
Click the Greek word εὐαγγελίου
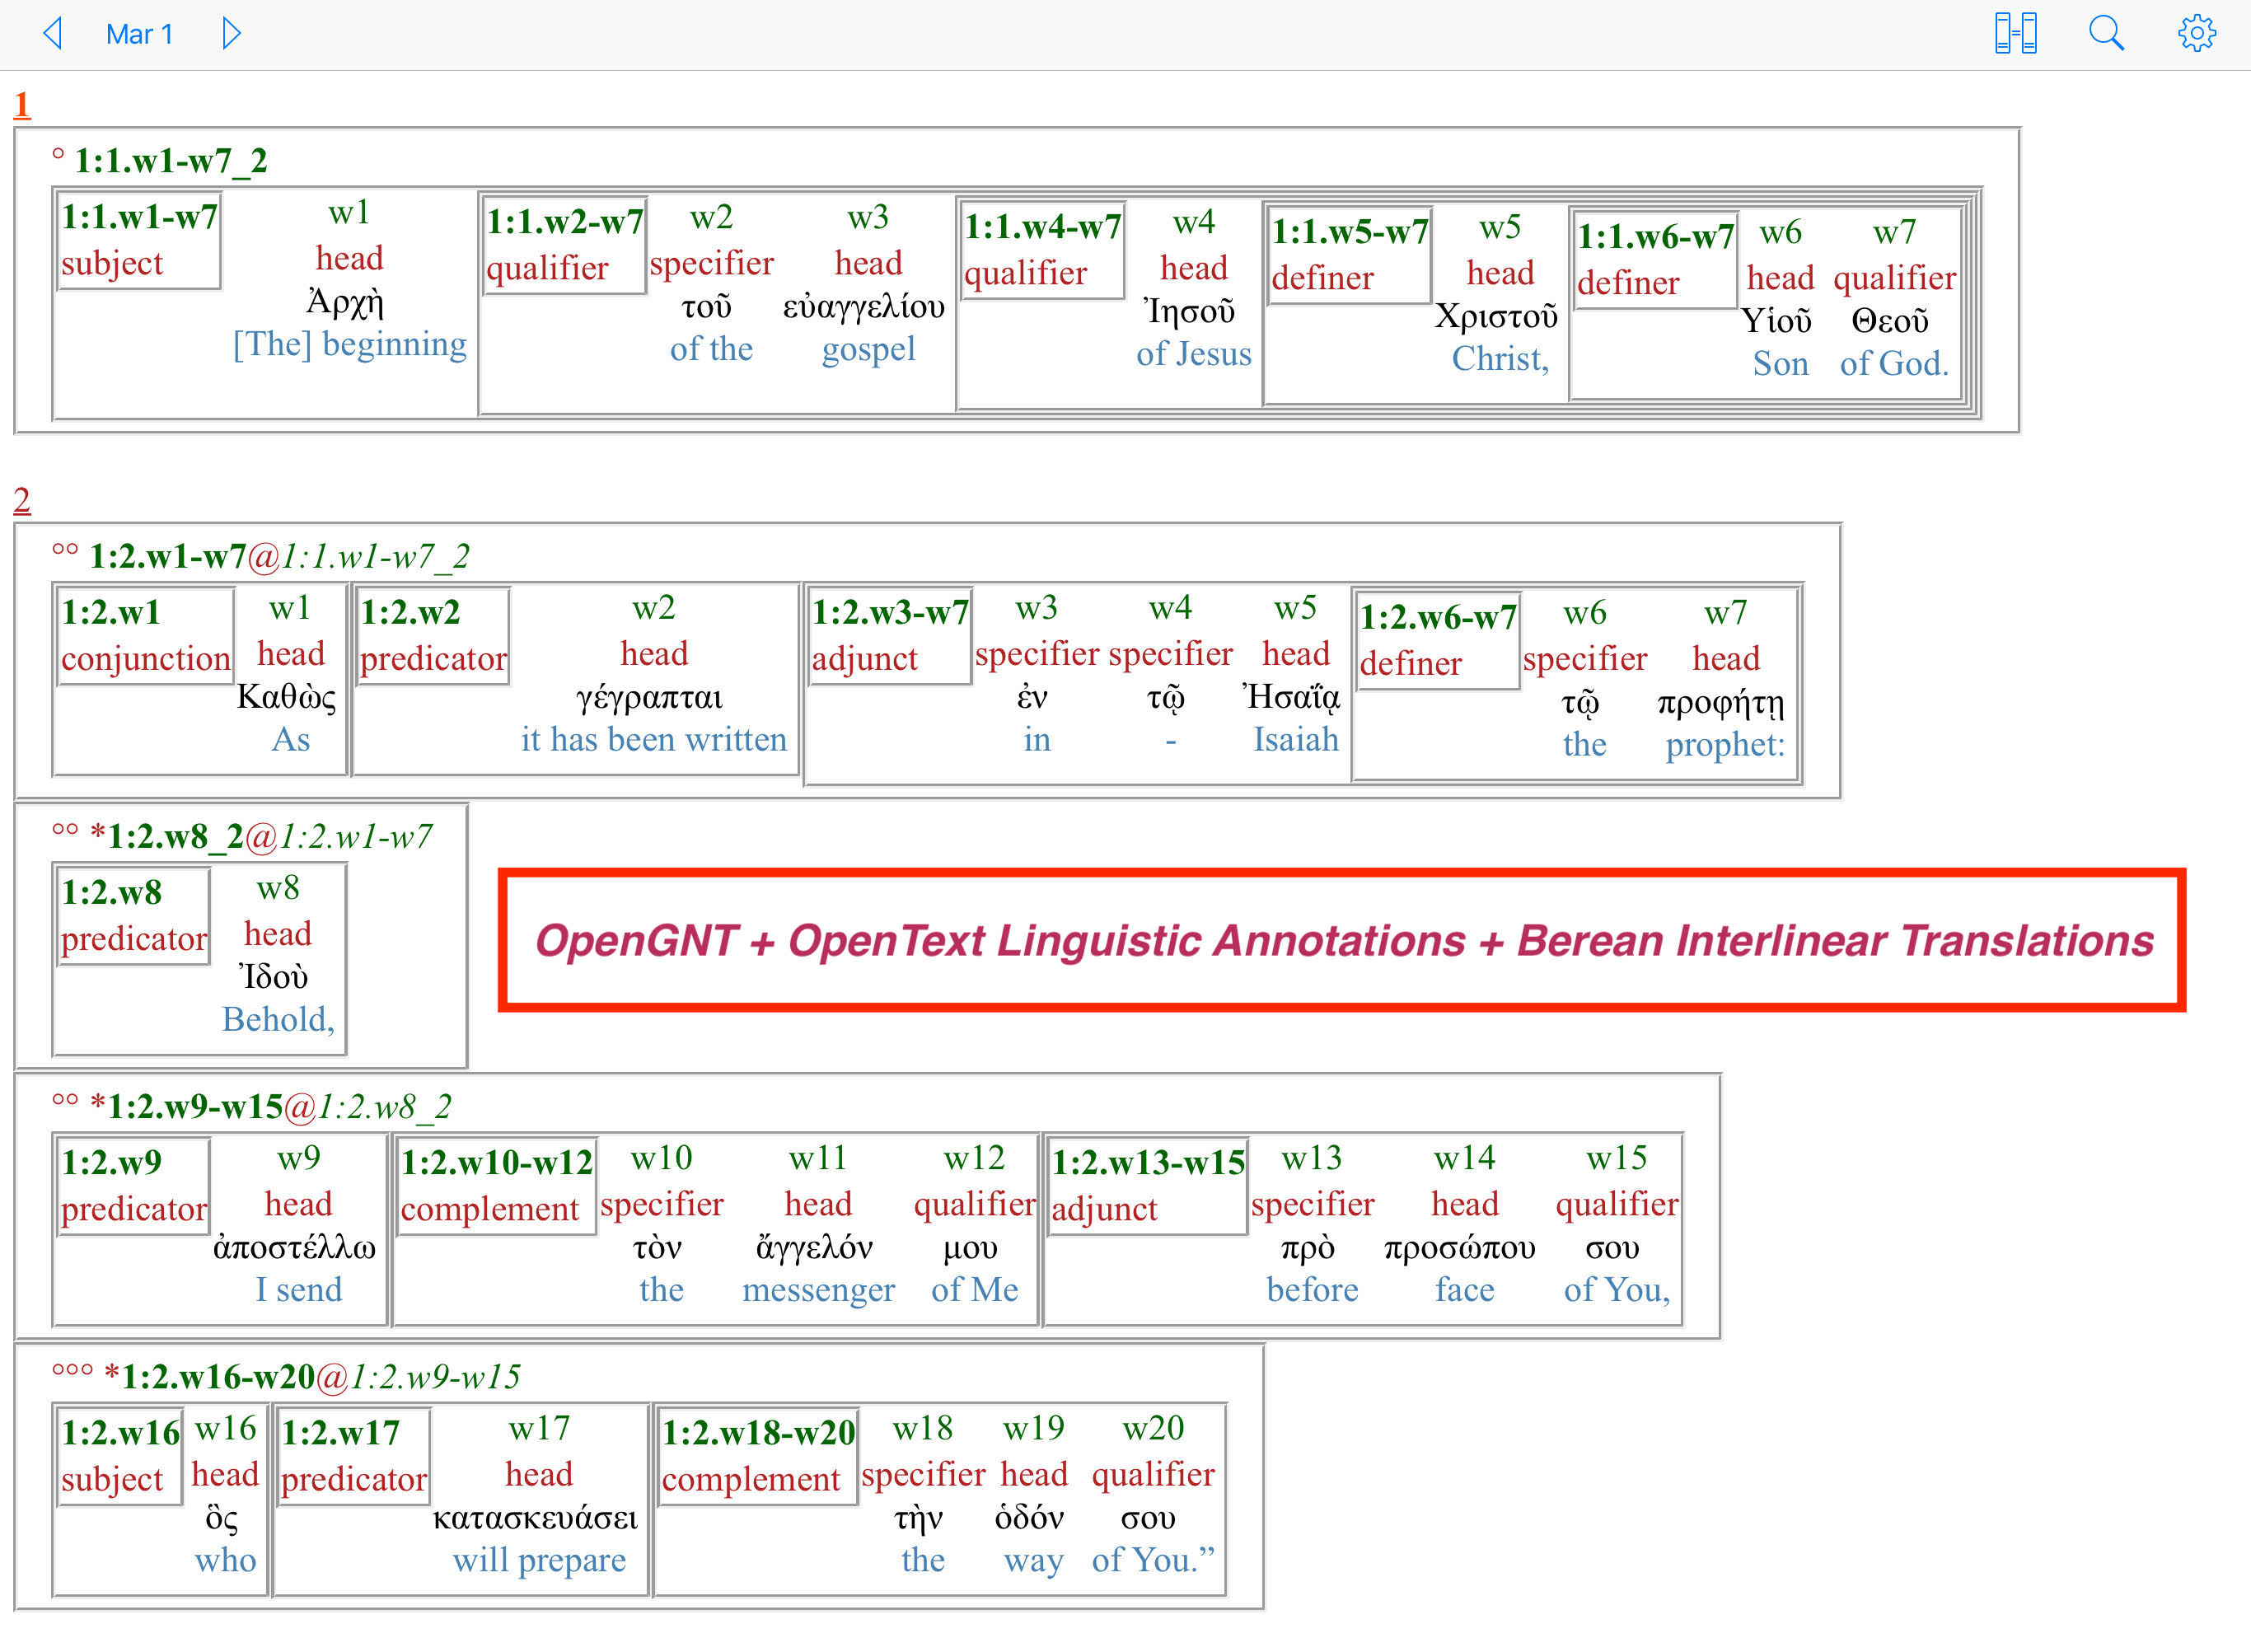pyautogui.click(x=863, y=306)
